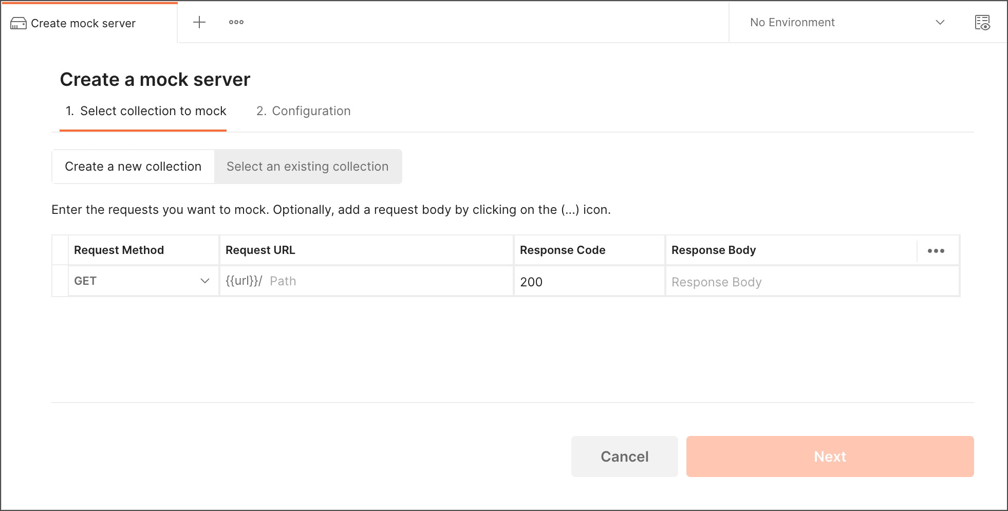
Task: Click the Cancel button
Action: (x=625, y=457)
